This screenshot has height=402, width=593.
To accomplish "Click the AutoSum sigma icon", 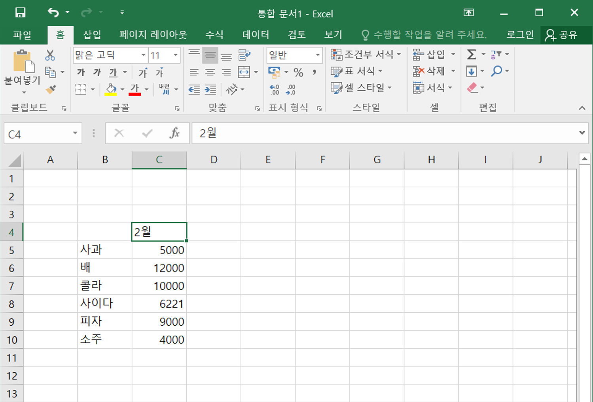I will 471,55.
